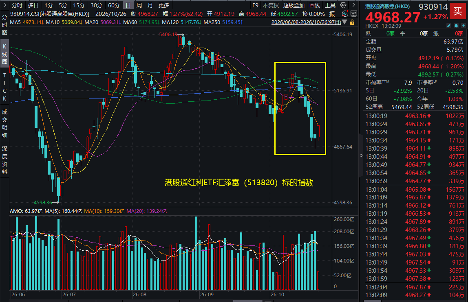The height and width of the screenshot is (302, 468).
Task: Click the stock code 930914
Action: point(433,7)
